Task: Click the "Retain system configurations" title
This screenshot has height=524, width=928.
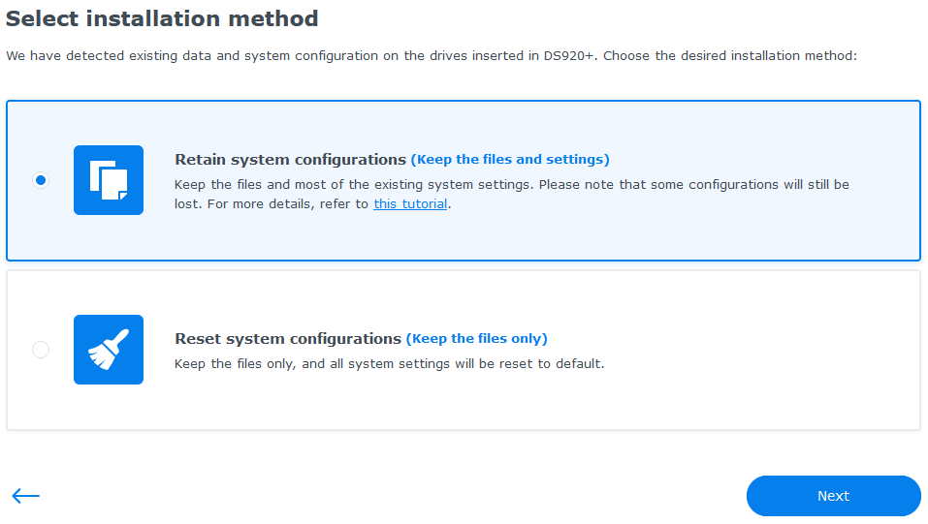Action: [290, 160]
